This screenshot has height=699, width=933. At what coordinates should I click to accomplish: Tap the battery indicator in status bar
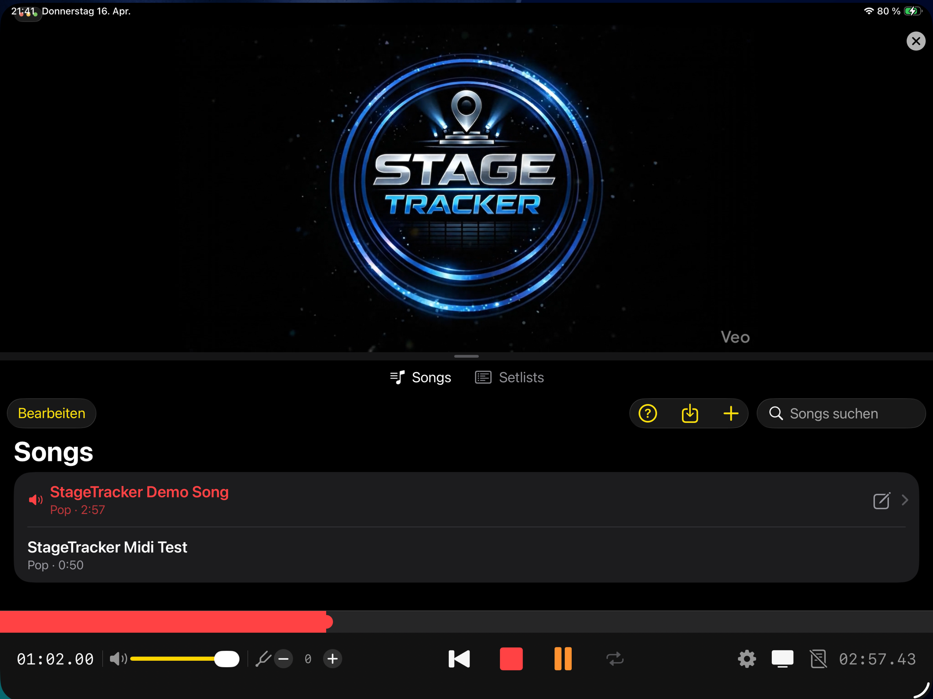[912, 11]
